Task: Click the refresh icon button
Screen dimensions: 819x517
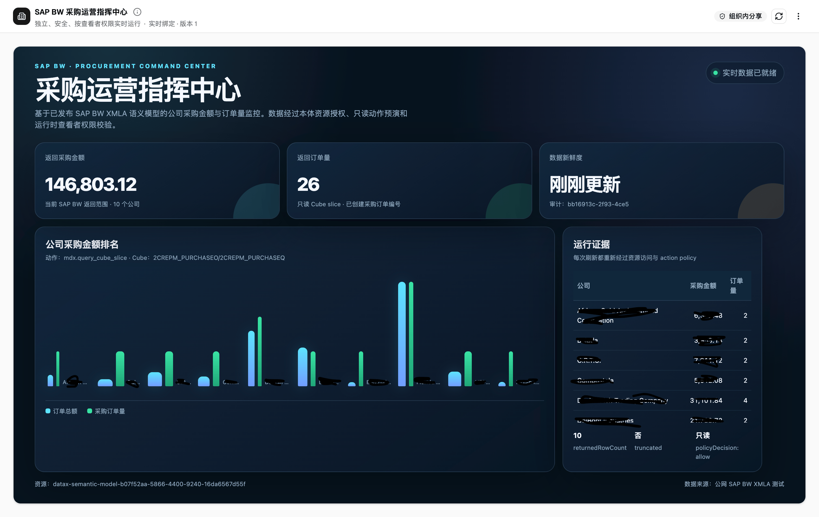Action: (779, 16)
